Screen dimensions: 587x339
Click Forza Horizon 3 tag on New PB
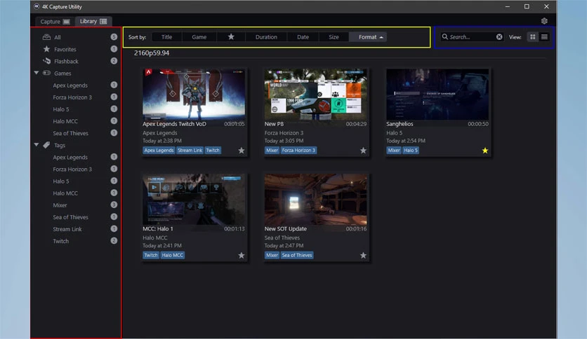(298, 150)
